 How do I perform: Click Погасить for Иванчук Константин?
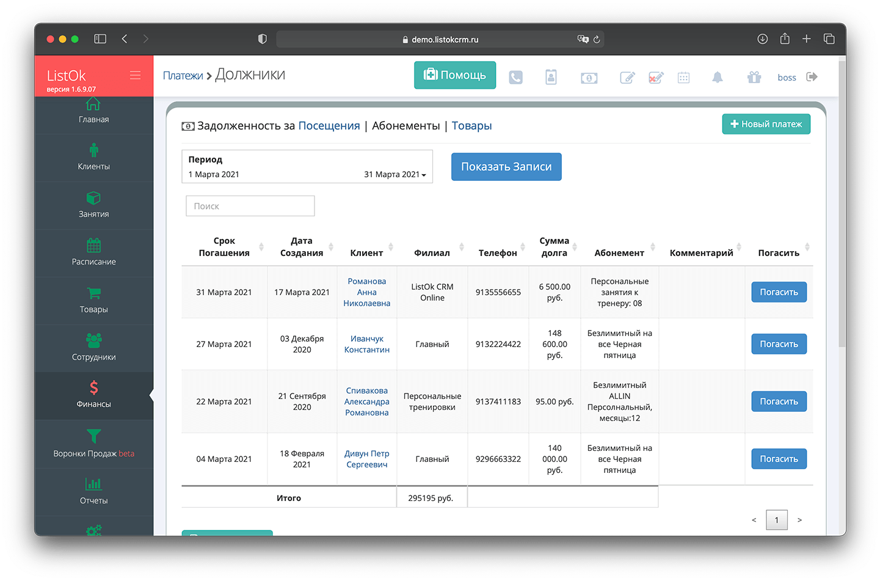(x=779, y=344)
